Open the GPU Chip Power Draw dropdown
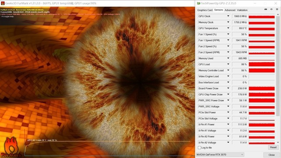Viewport: 281px width, 158px height. coord(228,94)
